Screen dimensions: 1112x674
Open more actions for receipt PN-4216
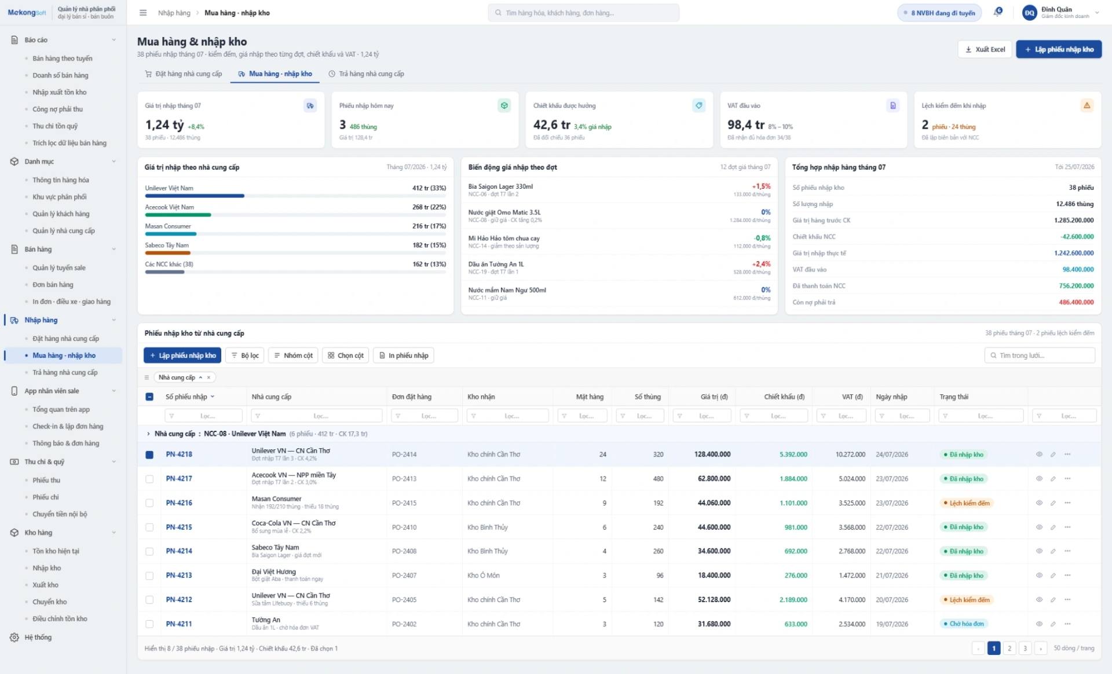tap(1067, 503)
